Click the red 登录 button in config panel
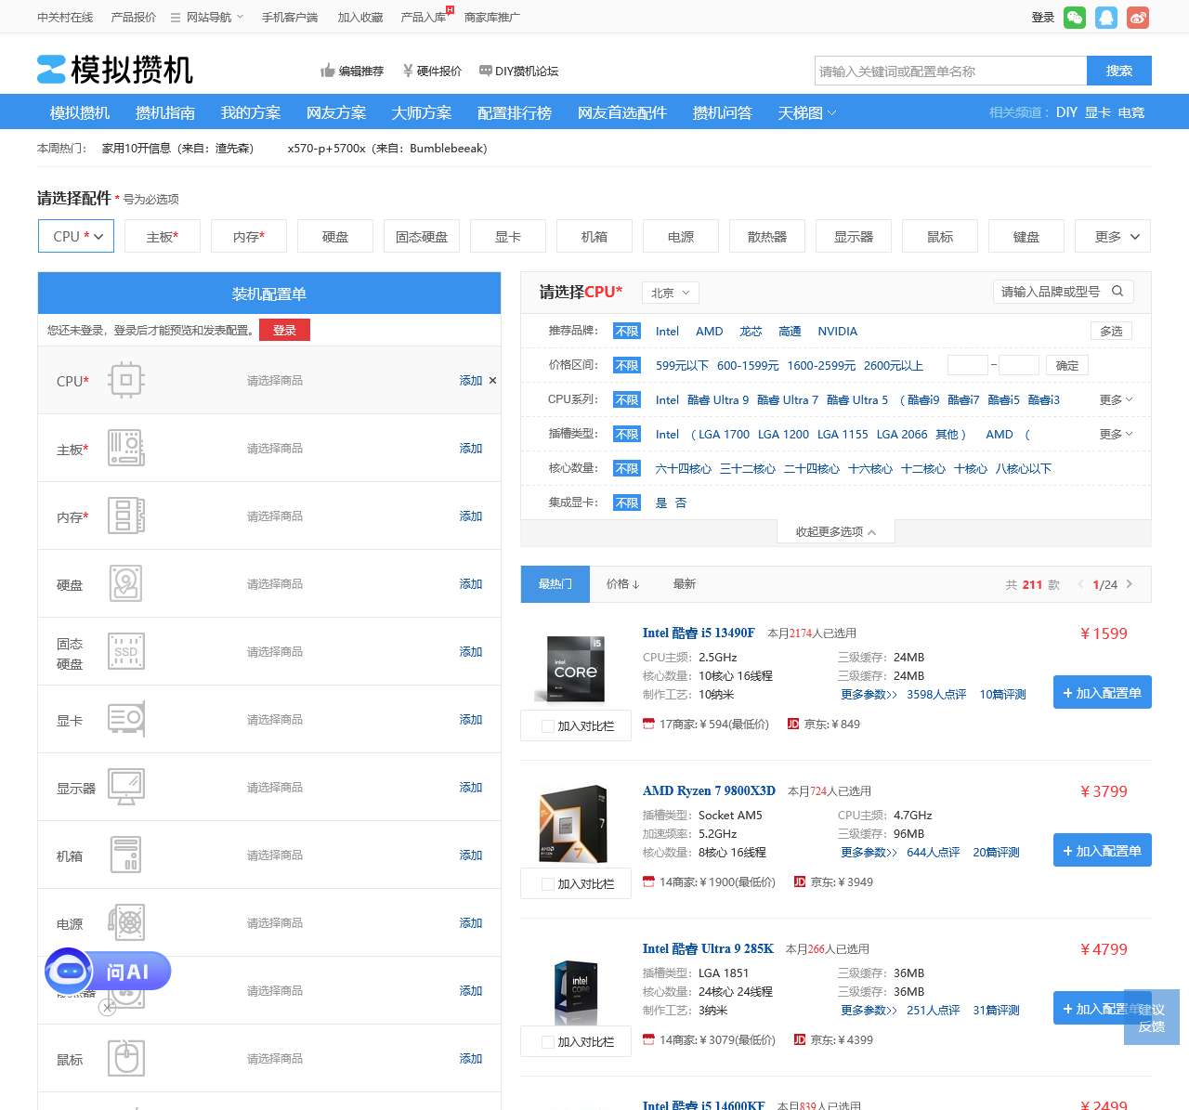The height and width of the screenshot is (1110, 1189). point(284,331)
